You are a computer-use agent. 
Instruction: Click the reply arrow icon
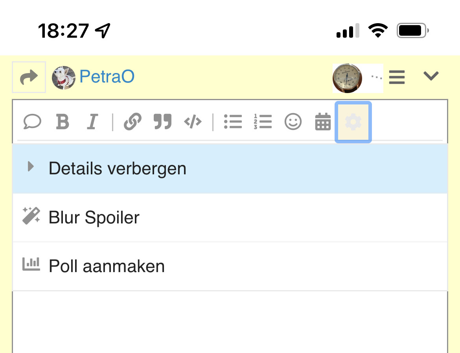(29, 77)
